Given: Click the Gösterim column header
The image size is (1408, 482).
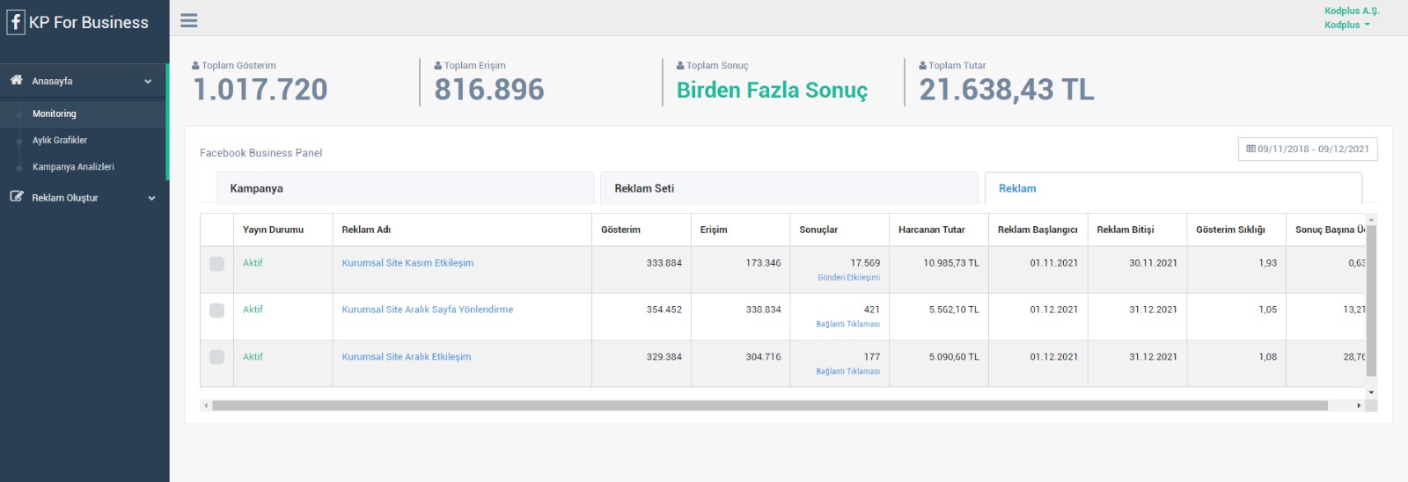Looking at the screenshot, I should tap(620, 230).
